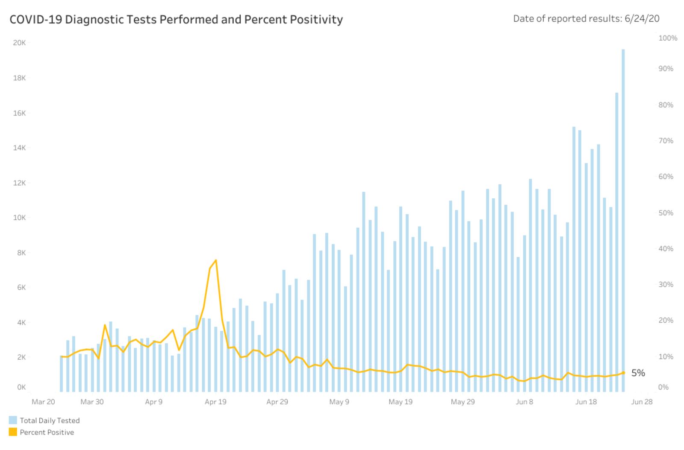Click the Mar 20 x-axis label
684x450 pixels.
coord(43,402)
